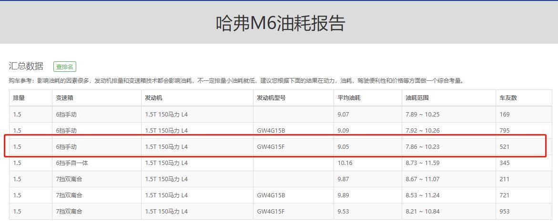Select owner count 169
This screenshot has width=558, height=223.
505,114
